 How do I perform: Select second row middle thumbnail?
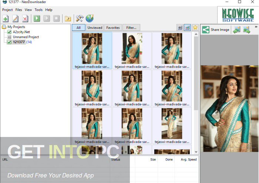[132, 88]
